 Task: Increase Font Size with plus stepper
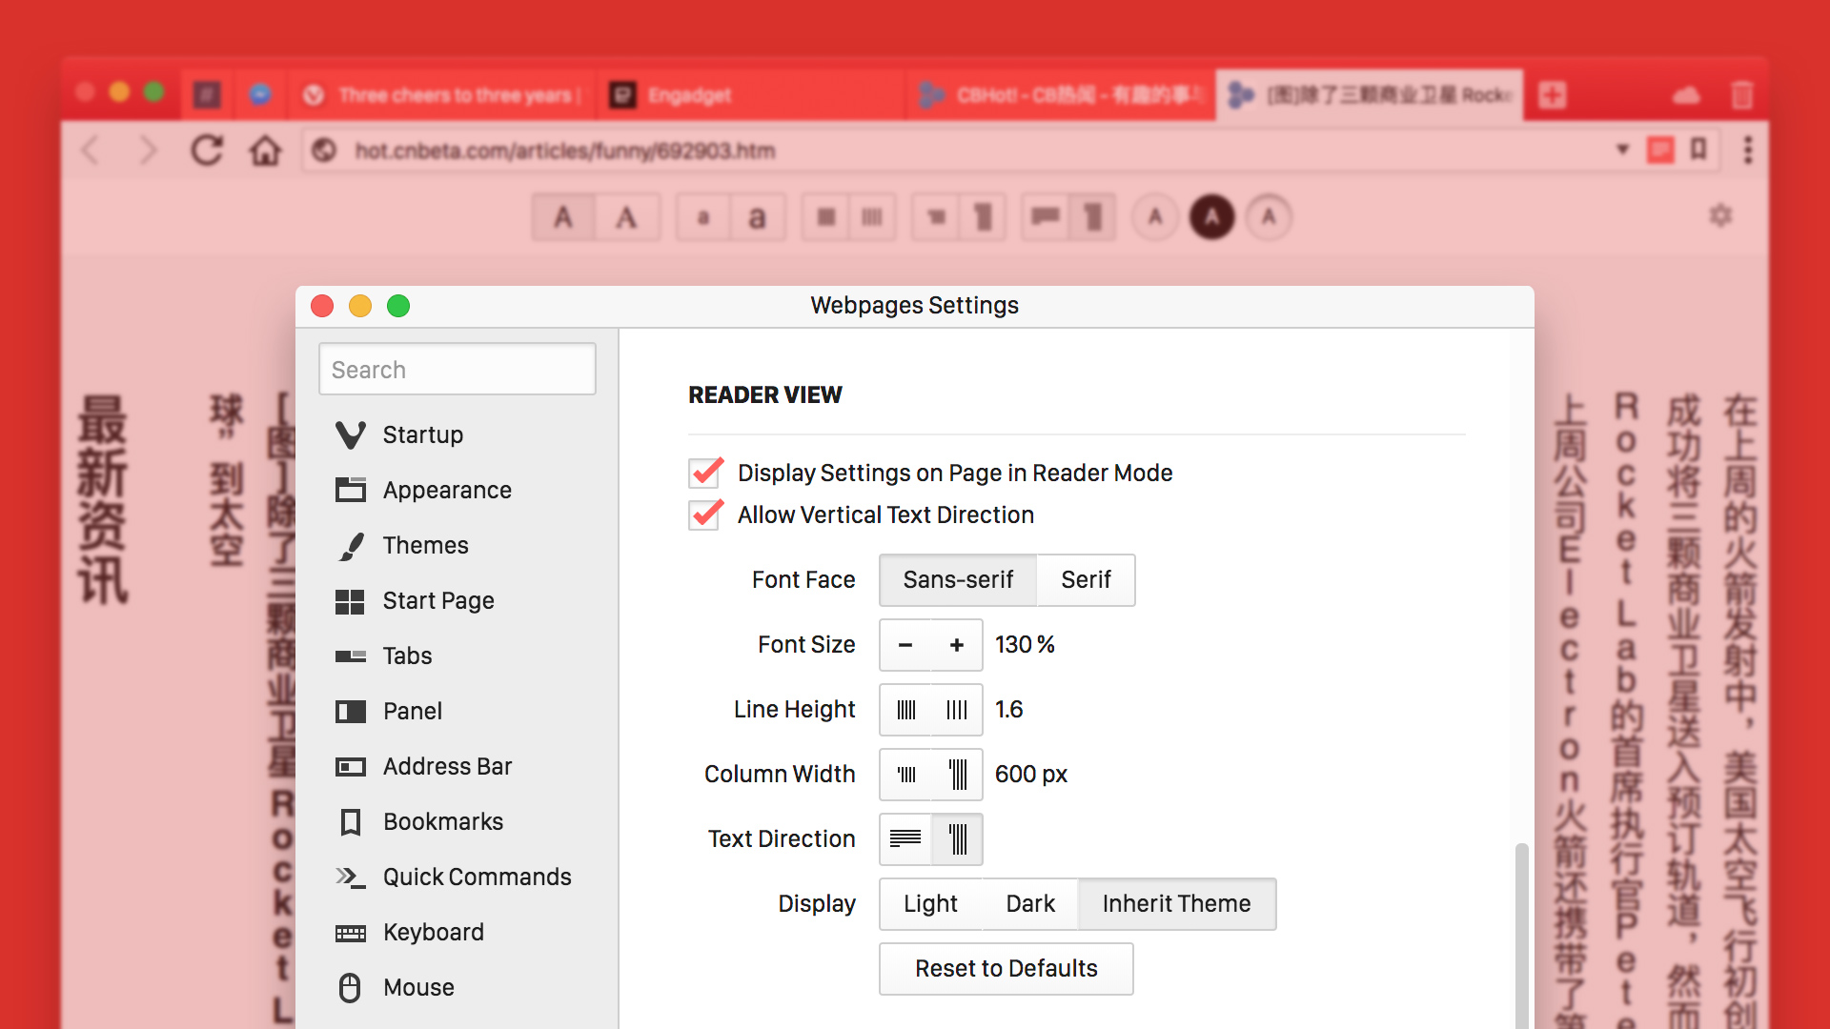pos(953,644)
